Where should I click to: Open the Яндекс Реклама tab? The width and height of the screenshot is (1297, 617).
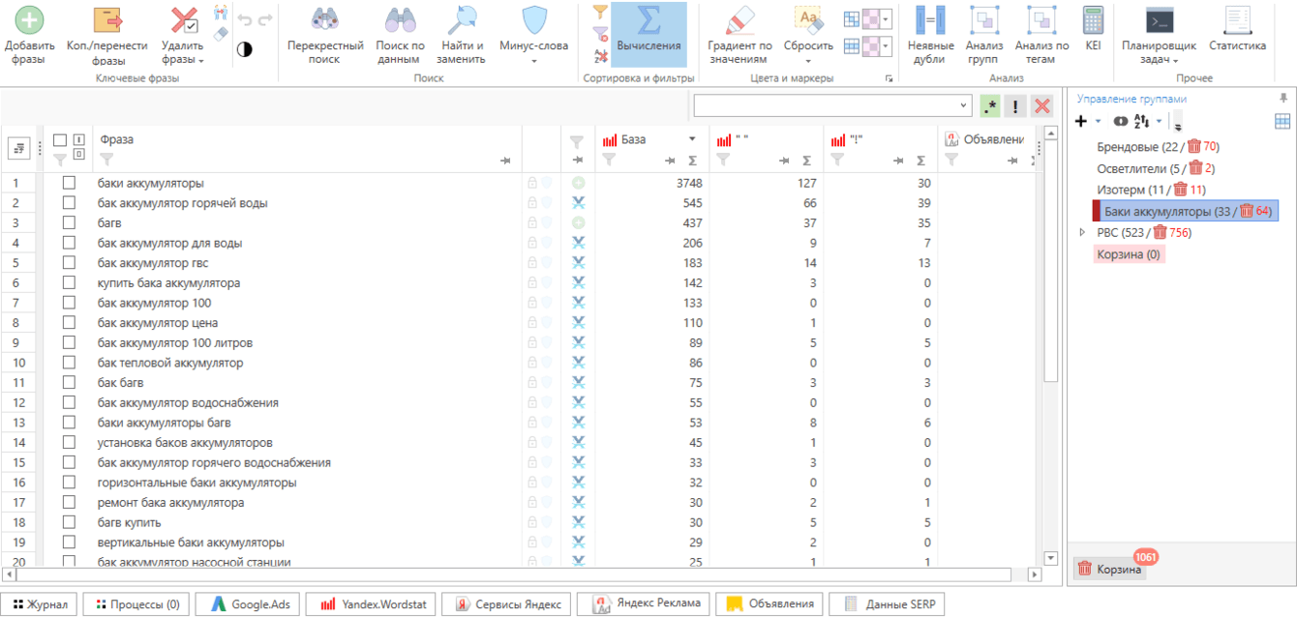[x=643, y=604]
